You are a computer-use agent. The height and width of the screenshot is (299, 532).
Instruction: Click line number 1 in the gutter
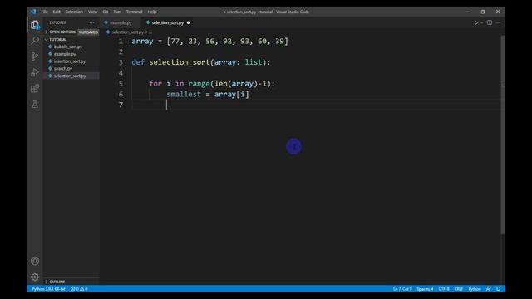(121, 42)
